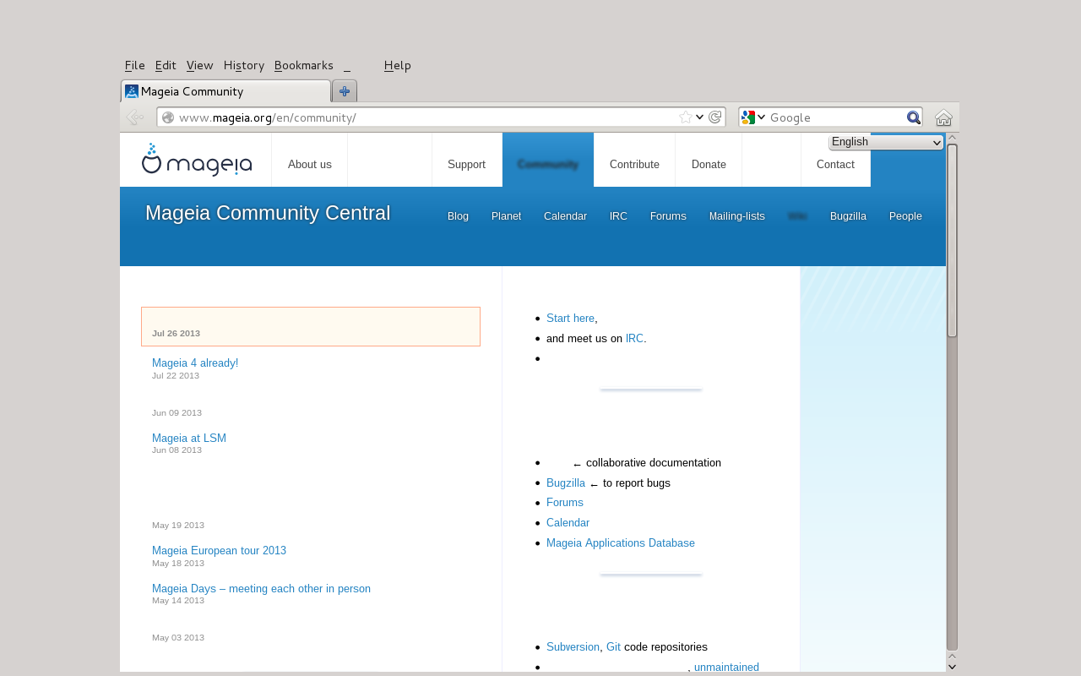This screenshot has height=676, width=1081.
Task: Open 'Mageia European tour 2013' post
Action: [x=219, y=551]
